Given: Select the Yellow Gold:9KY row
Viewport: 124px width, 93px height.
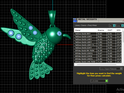Looking at the screenshot, I should (x=98, y=34).
